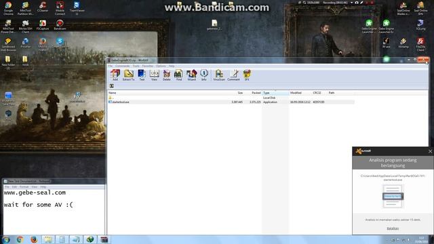Click the TeamViewer 11 desktop icon

[77, 8]
